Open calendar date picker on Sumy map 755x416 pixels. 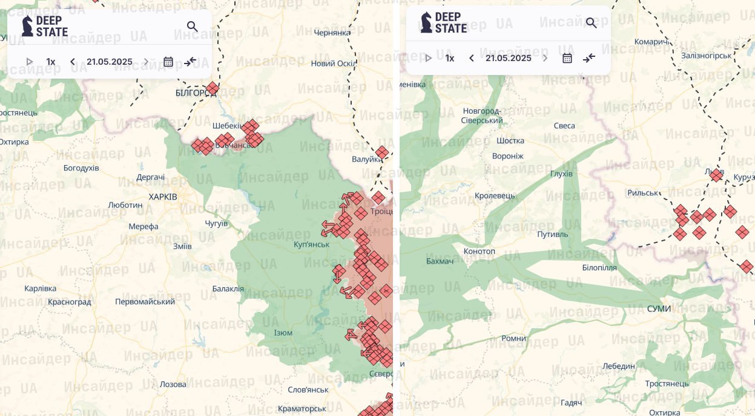click(567, 58)
